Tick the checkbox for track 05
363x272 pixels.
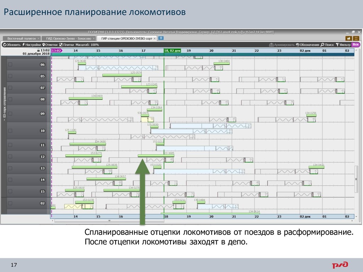[x=10, y=76]
